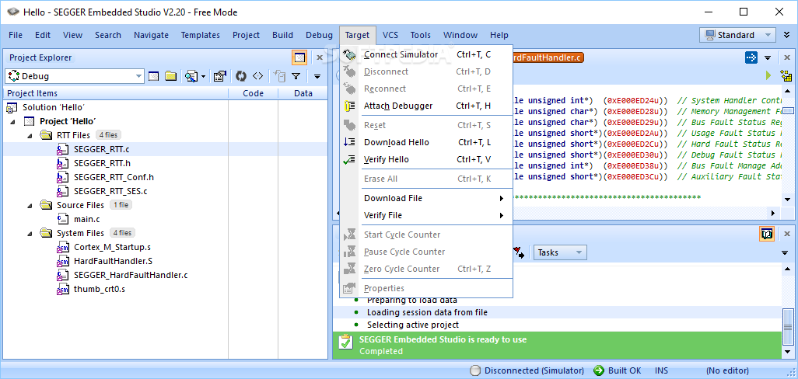Open the Project Explorer toolbar options arrow

coord(317,77)
